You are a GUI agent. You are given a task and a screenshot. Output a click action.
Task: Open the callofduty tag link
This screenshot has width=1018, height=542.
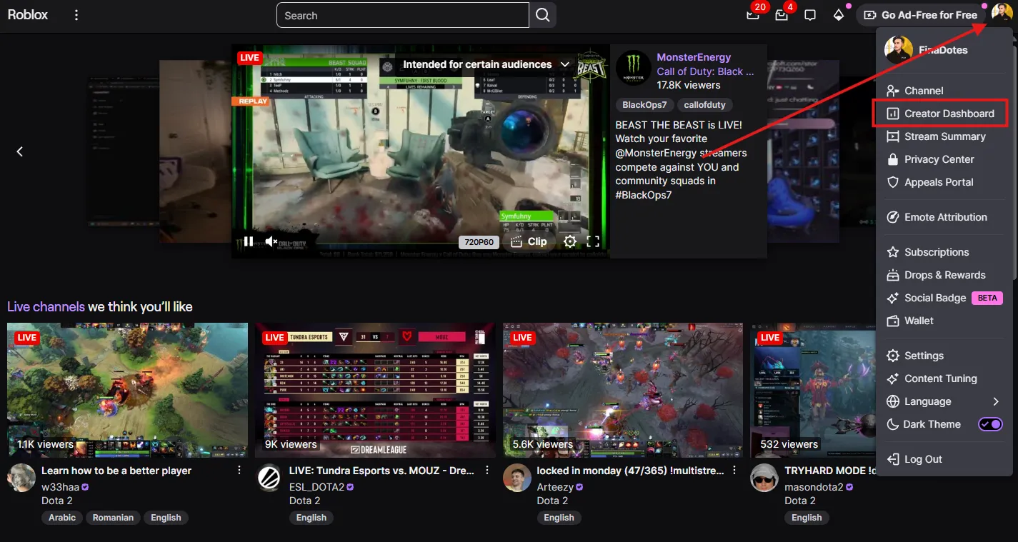[x=704, y=104]
